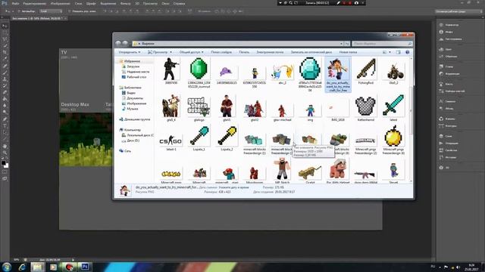The image size is (485, 272).
Task: Open the 3D panel icon on right
Action: [x=441, y=168]
